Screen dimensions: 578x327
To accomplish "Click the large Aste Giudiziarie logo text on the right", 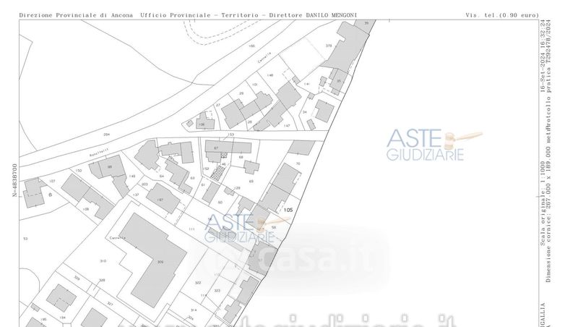I will pos(425,145).
